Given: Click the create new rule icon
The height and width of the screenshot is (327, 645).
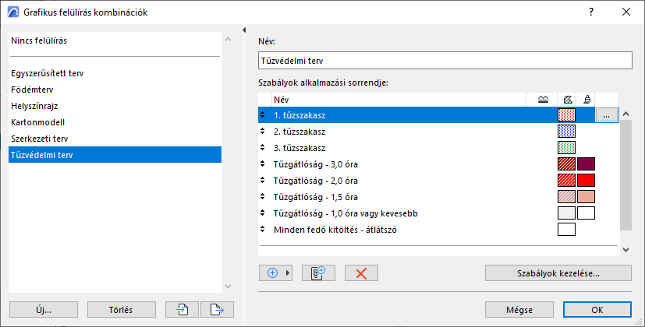Looking at the screenshot, I should (317, 272).
